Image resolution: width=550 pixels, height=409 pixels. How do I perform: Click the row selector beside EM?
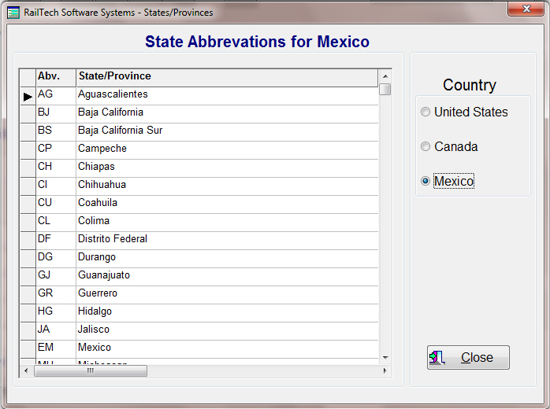pos(28,349)
